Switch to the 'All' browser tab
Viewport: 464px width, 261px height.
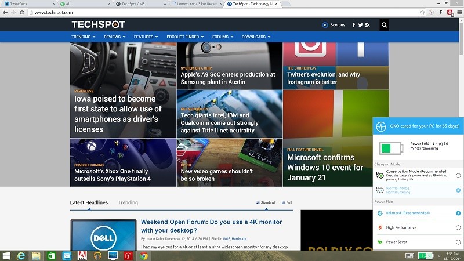click(84, 4)
